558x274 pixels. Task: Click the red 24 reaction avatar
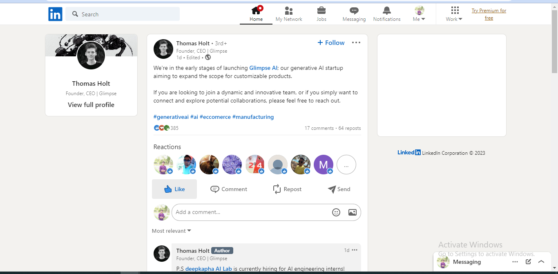(x=255, y=165)
